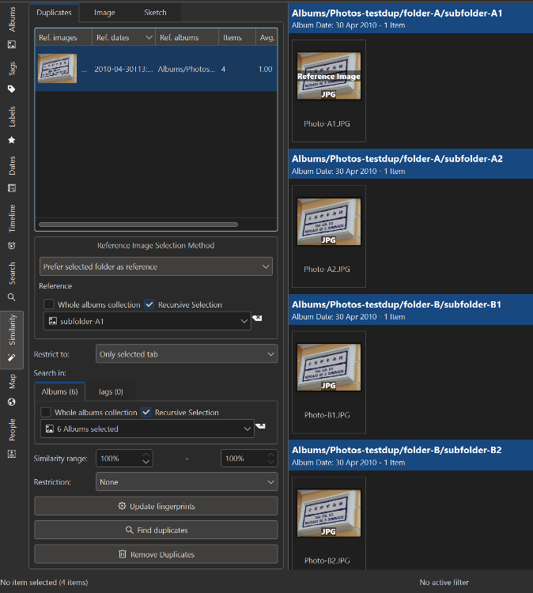
Task: Click the Find duplicates button
Action: [x=156, y=530]
